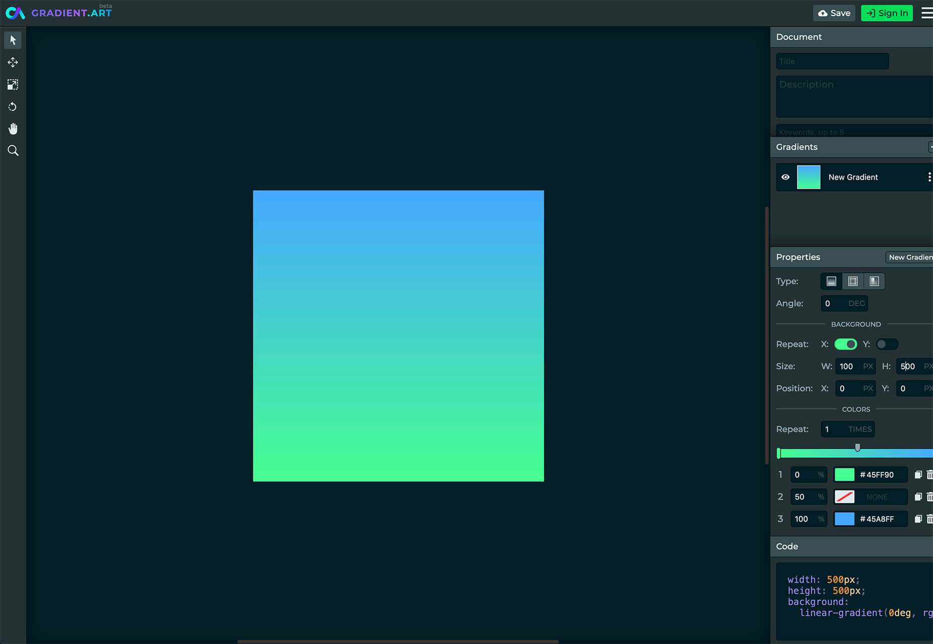Select the scale/resize tool
This screenshot has width=933, height=644.
pyautogui.click(x=13, y=85)
